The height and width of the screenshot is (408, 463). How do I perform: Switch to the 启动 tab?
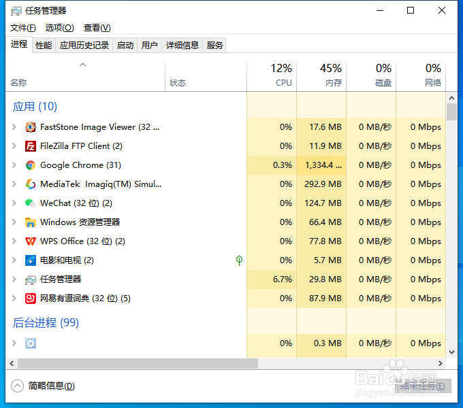pyautogui.click(x=125, y=45)
